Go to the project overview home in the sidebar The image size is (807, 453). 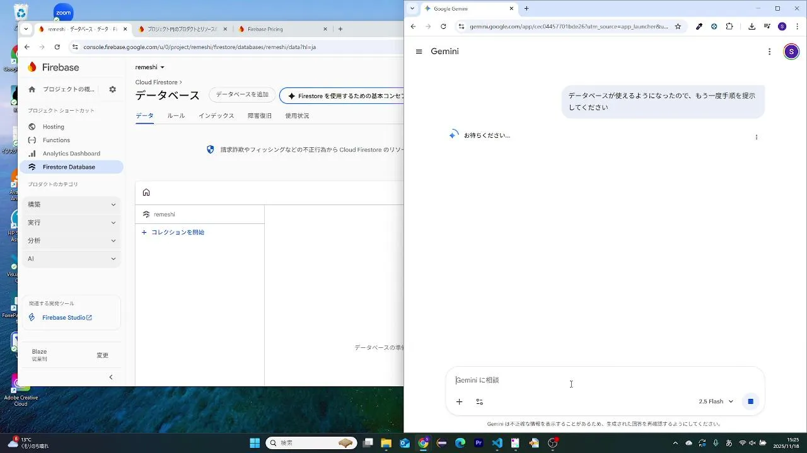coord(62,89)
